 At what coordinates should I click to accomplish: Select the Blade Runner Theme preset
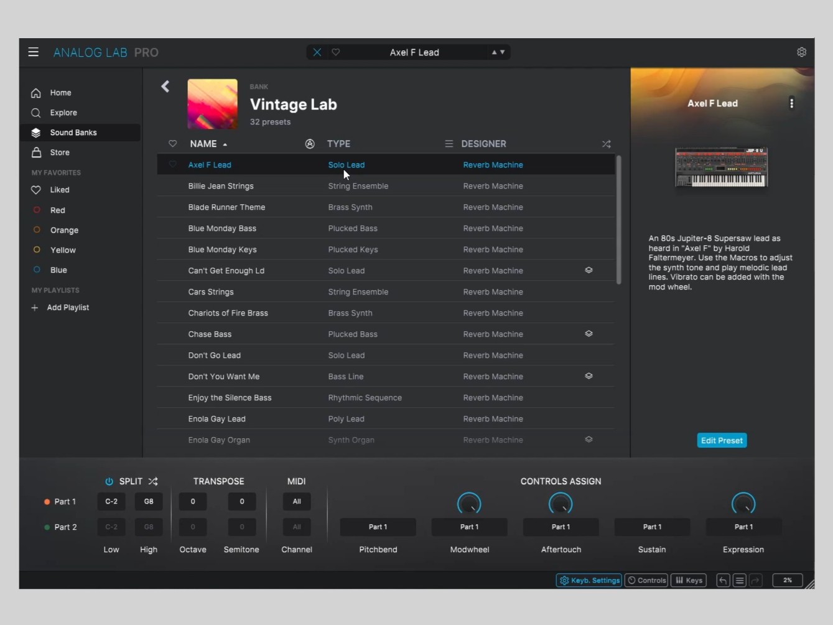click(386, 207)
